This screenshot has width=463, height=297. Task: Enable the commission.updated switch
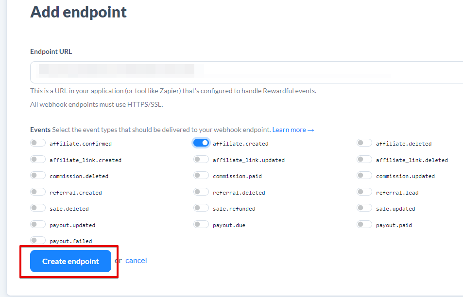point(364,176)
